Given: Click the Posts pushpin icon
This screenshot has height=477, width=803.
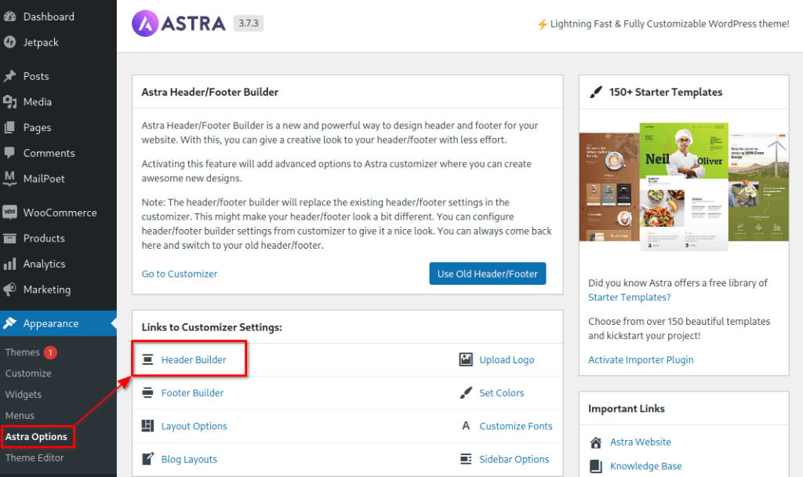Looking at the screenshot, I should (9, 76).
